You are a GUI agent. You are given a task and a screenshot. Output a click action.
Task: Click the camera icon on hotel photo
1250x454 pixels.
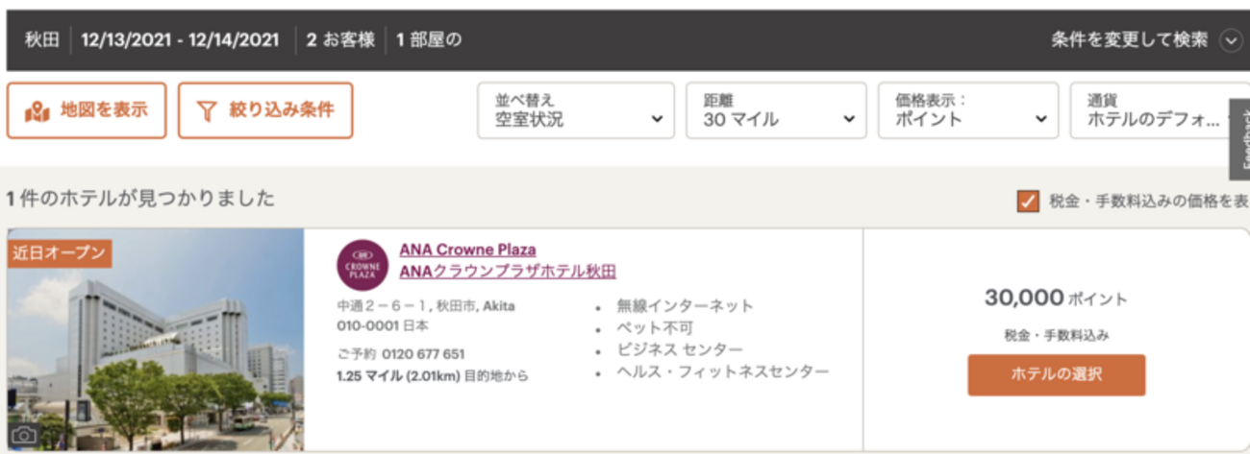tap(24, 435)
